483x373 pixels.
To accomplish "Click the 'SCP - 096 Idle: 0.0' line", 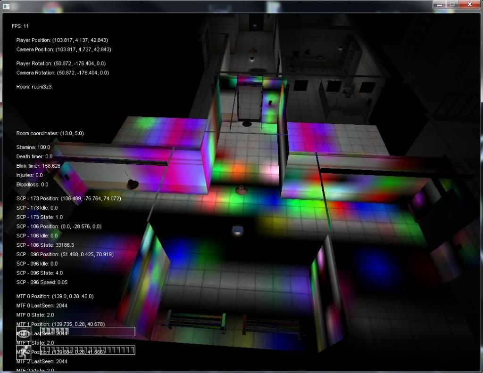I will (37, 264).
